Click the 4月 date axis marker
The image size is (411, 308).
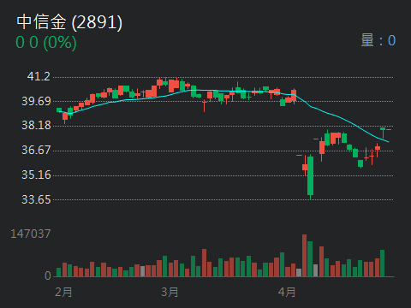pos(287,293)
